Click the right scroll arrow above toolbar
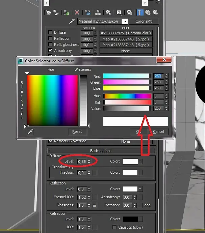Image resolution: width=205 pixels, height=233 pixels. (x=145, y=3)
